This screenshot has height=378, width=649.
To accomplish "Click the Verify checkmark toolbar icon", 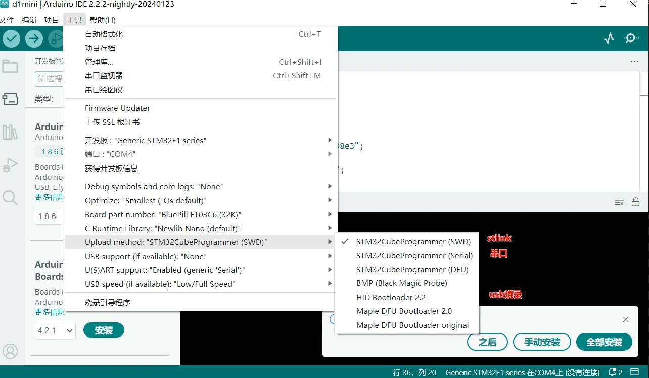I will tap(12, 38).
